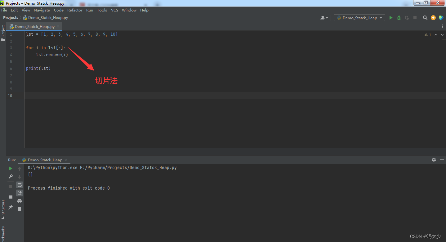Close the Demo_Statck_Heap Run tab
446x242 pixels.
click(x=65, y=160)
